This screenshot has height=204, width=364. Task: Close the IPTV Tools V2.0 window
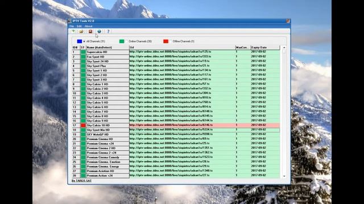pos(288,21)
